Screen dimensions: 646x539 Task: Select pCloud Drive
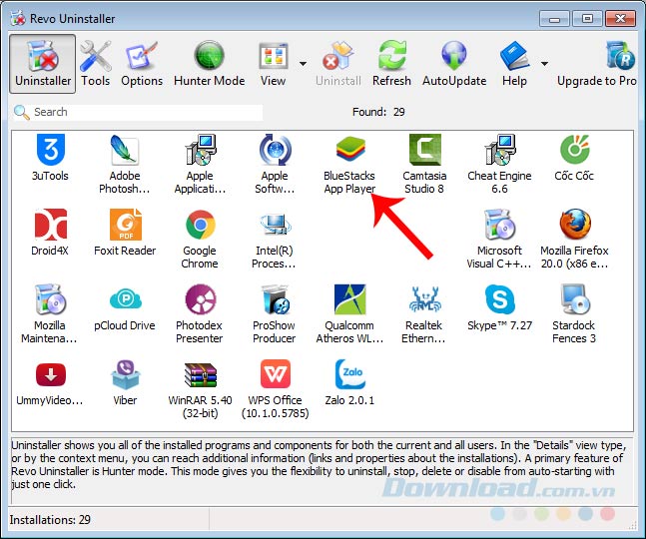point(125,307)
